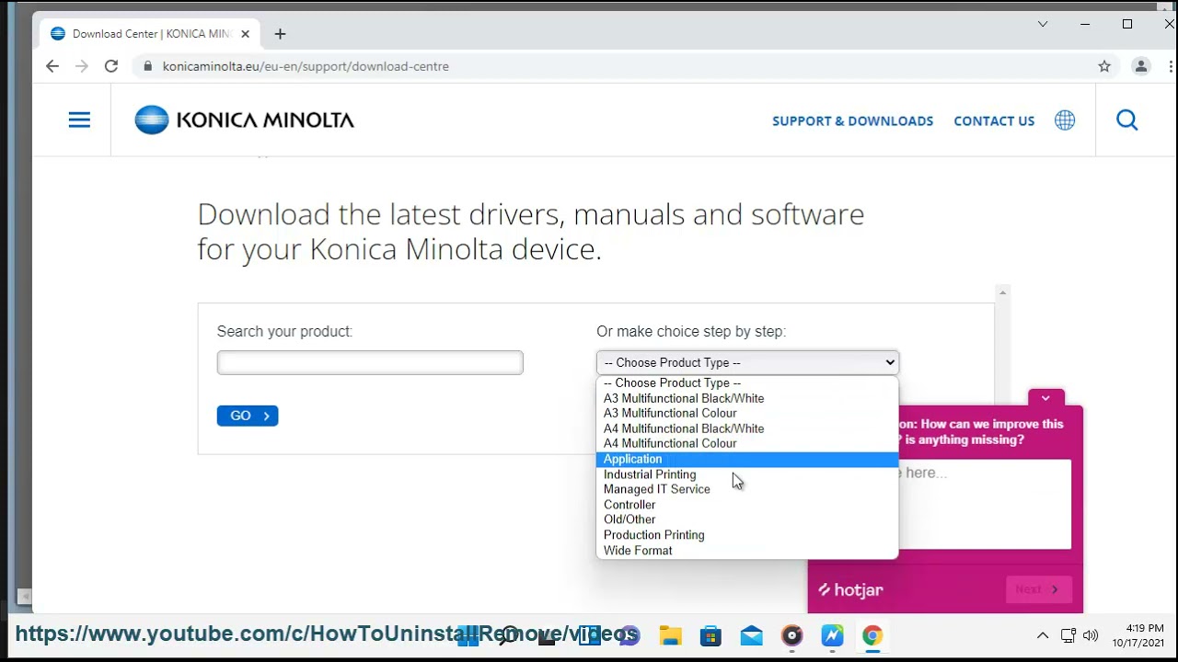Open network status tray icon
1178x662 pixels.
pyautogui.click(x=1068, y=635)
